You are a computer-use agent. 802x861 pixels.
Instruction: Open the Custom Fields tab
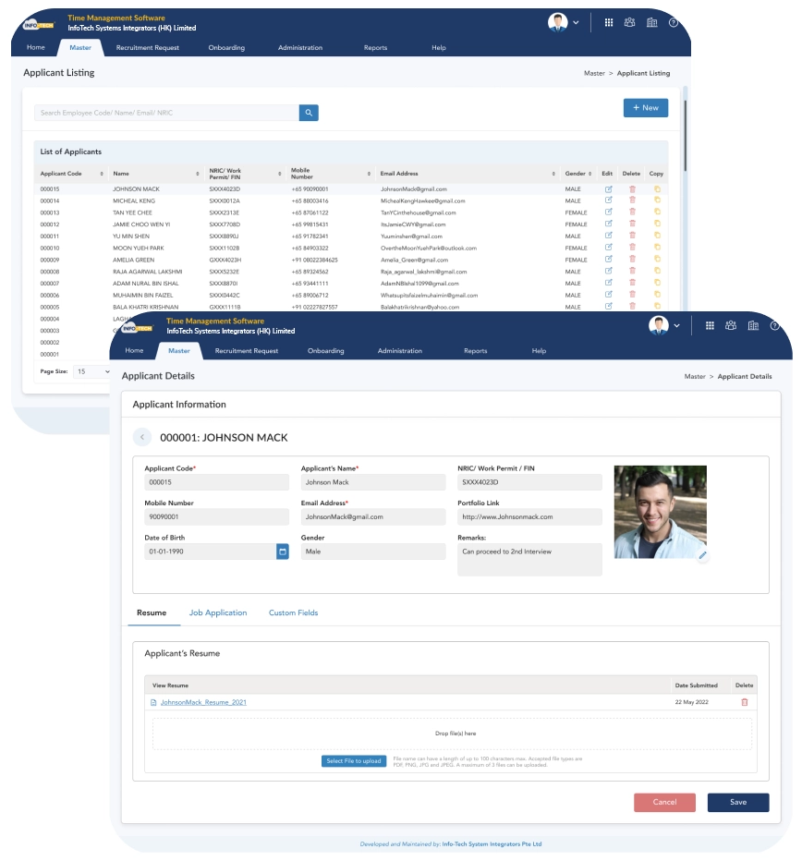293,612
